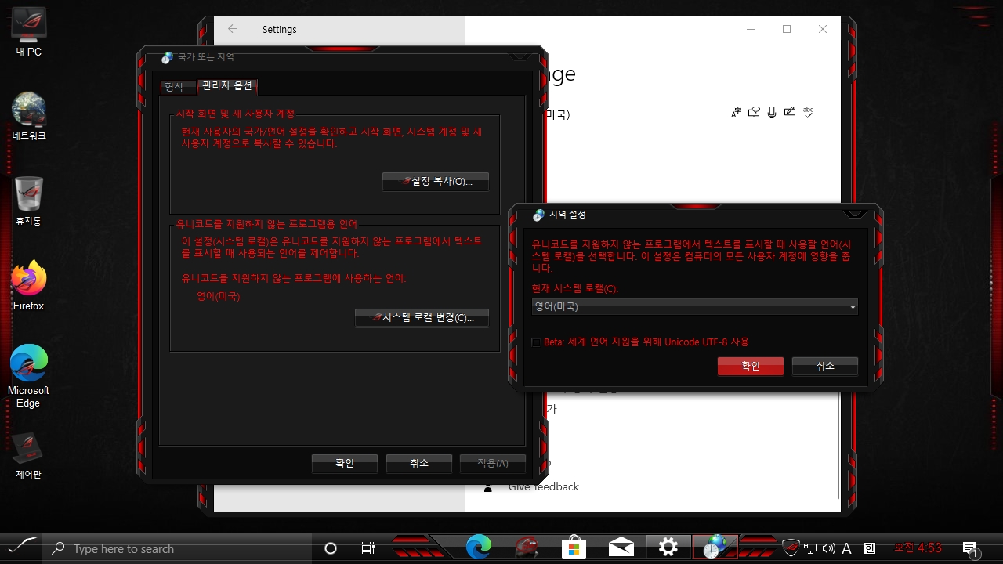Screen dimensions: 1003x564
Task: Select the 관리자 옵션 tab
Action: (226, 85)
